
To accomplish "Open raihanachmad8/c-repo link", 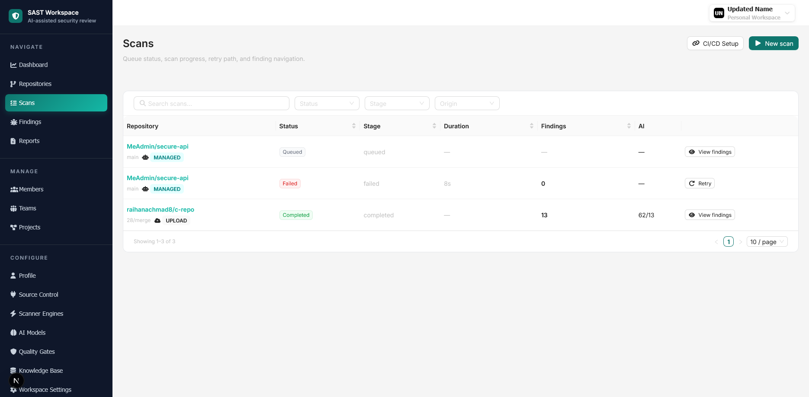I will pos(161,210).
